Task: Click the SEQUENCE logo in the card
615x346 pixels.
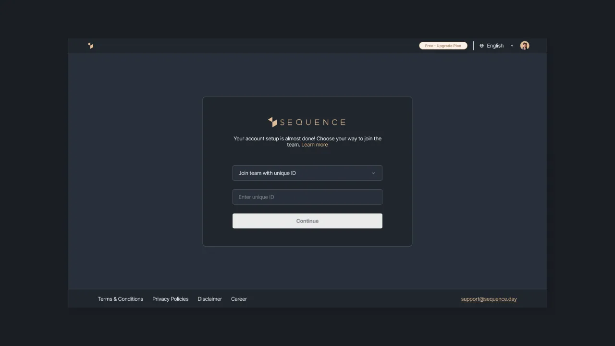Action: [307, 122]
